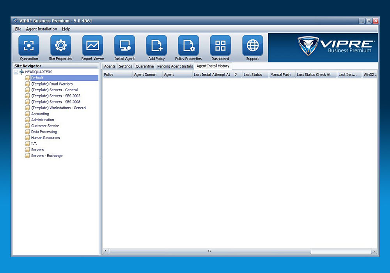Click the VIPRE title bar app icon
390x273 pixels.
click(x=16, y=21)
